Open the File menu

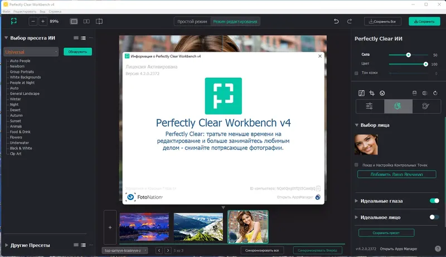coord(6,12)
